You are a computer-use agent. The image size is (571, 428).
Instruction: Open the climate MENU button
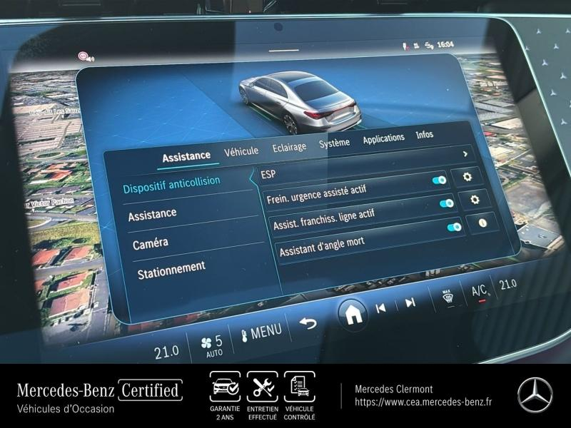pyautogui.click(x=261, y=332)
